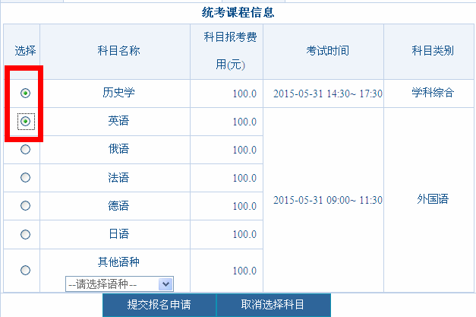
Task: Click the 考试时间 column header
Action: [x=327, y=51]
